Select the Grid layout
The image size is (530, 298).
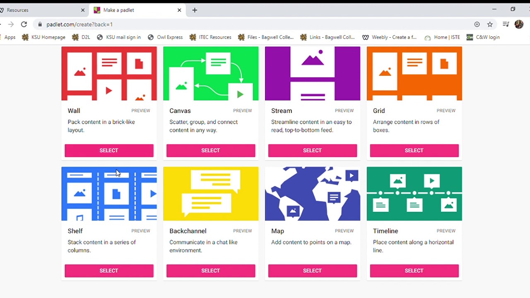[x=414, y=151]
